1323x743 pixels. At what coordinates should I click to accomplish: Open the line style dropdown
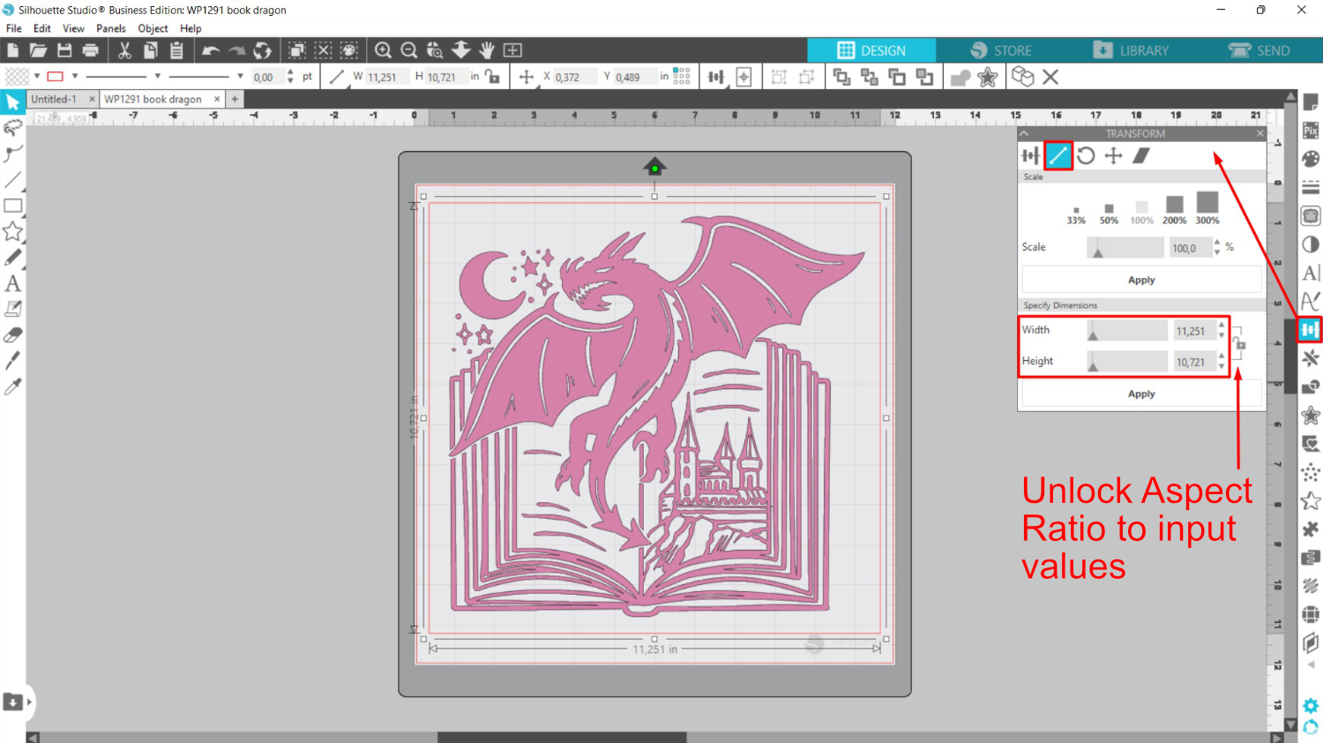[x=157, y=77]
